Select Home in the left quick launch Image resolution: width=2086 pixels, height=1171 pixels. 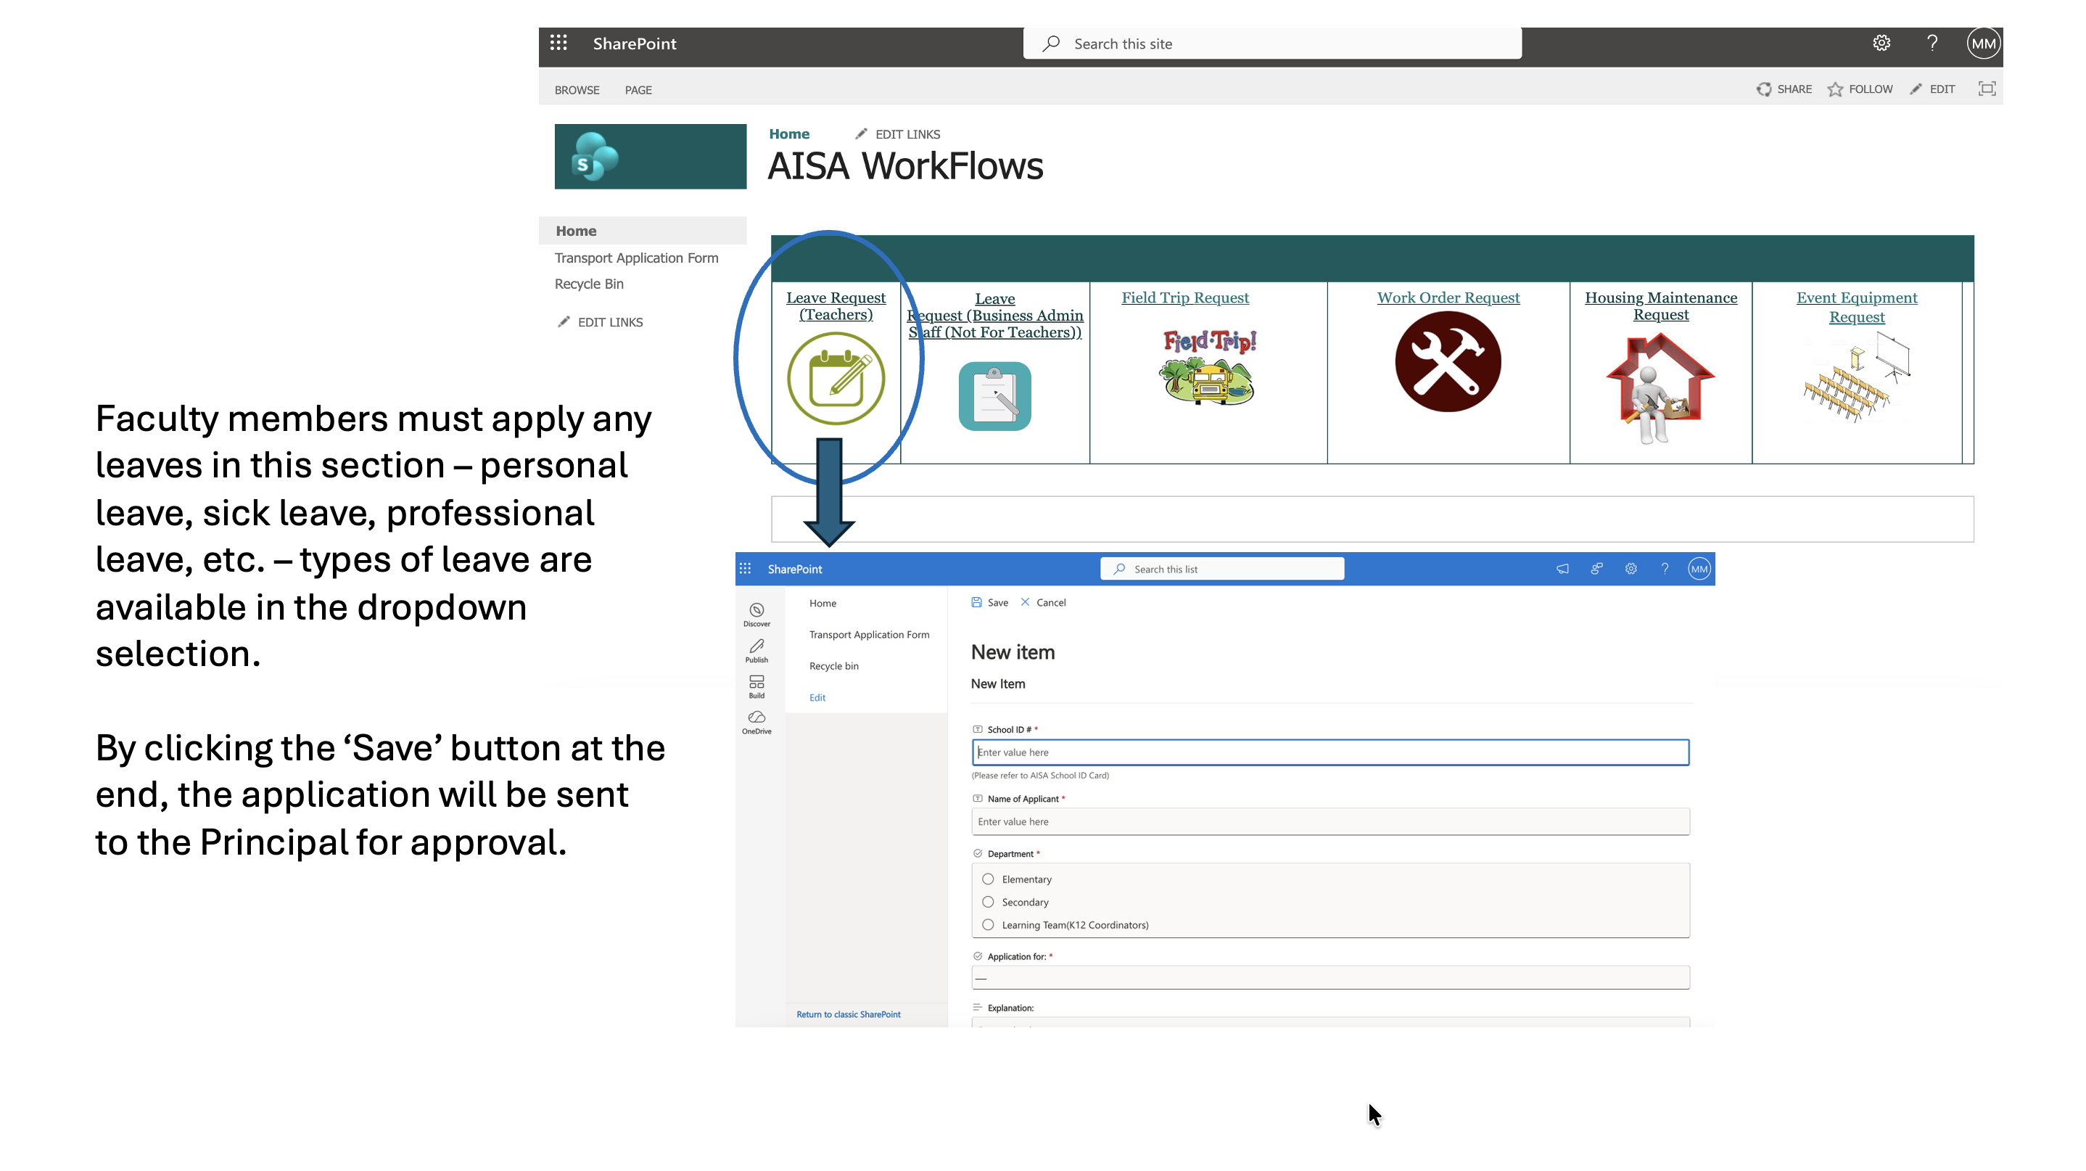pos(642,230)
